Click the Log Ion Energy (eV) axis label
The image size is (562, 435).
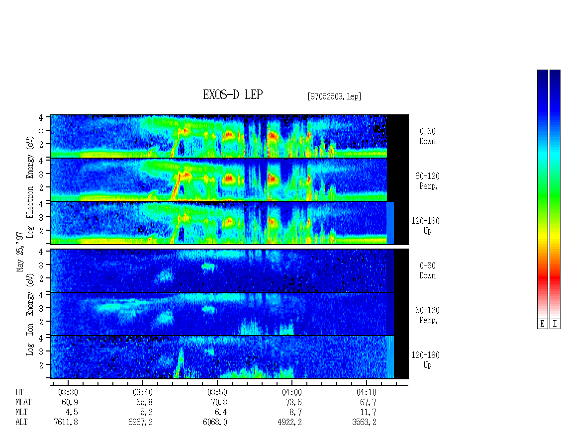click(x=30, y=314)
